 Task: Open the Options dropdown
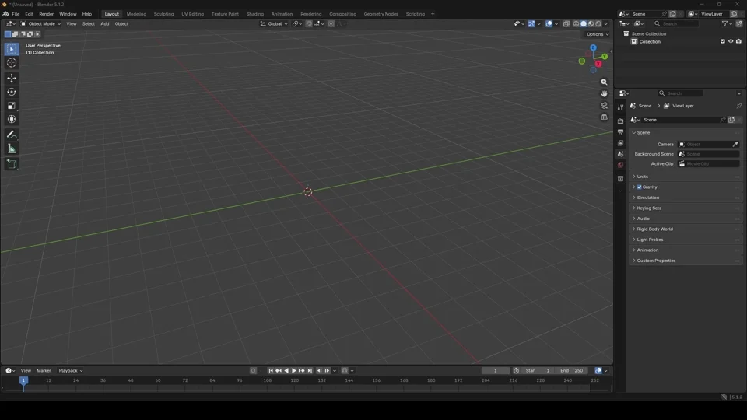click(x=598, y=34)
